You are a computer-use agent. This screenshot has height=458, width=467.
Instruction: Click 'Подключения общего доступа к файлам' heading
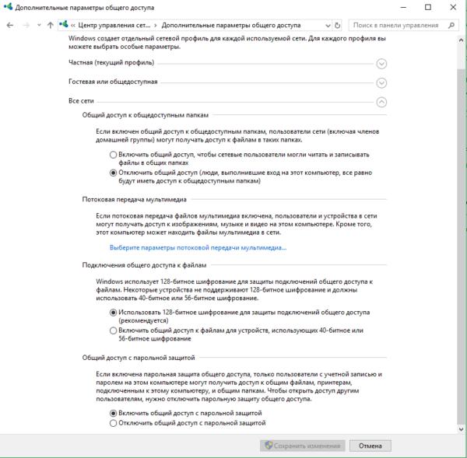click(x=144, y=265)
